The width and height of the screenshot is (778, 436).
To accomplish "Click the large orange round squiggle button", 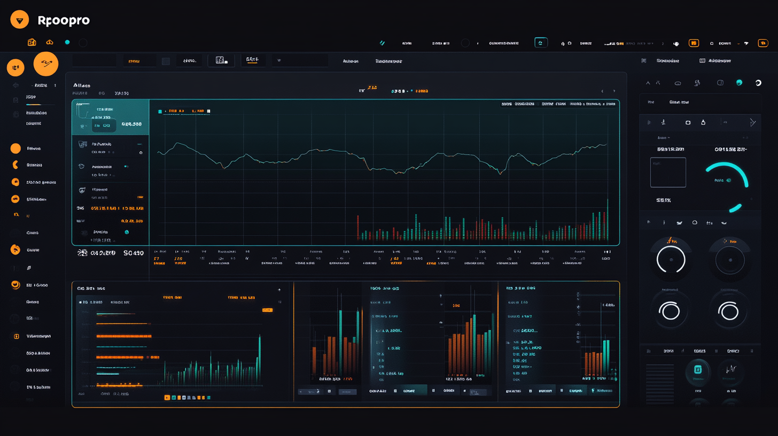I will pos(46,64).
